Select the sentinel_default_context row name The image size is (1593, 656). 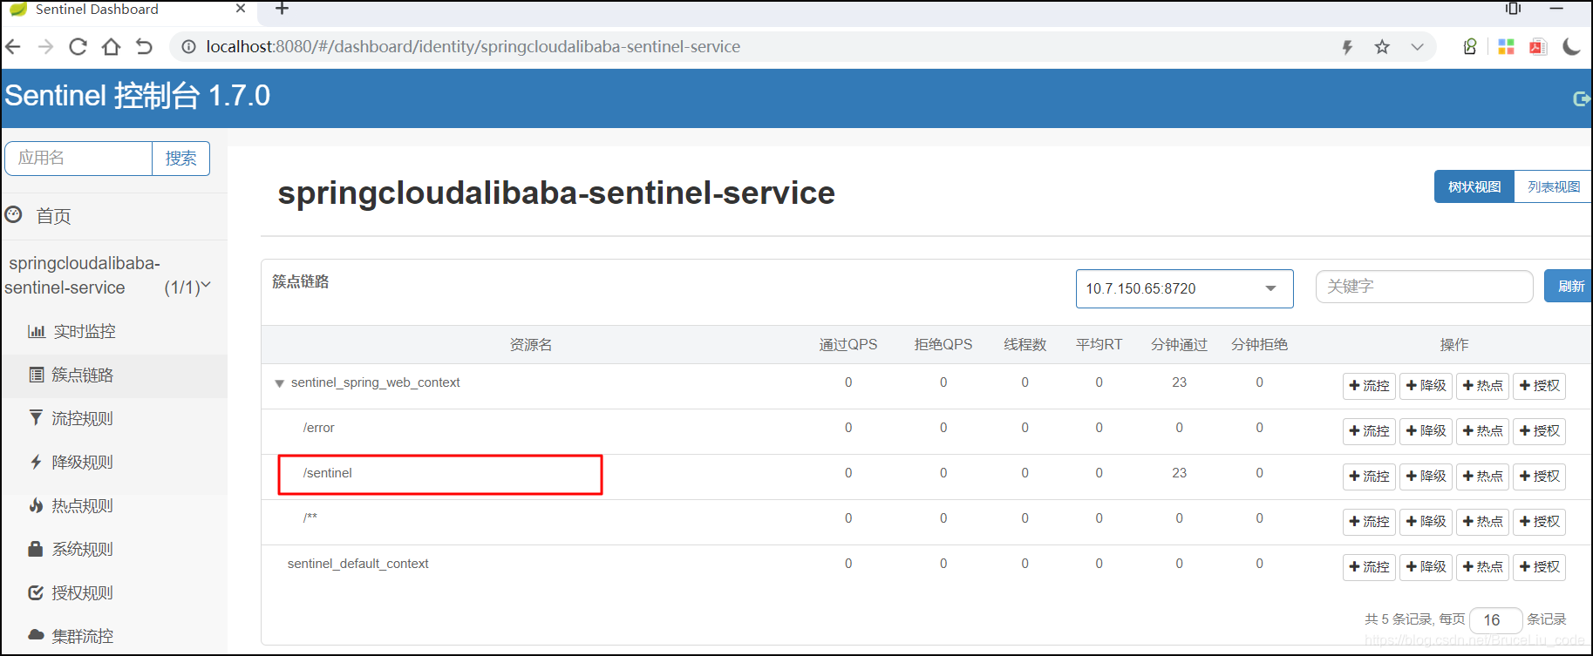357,564
